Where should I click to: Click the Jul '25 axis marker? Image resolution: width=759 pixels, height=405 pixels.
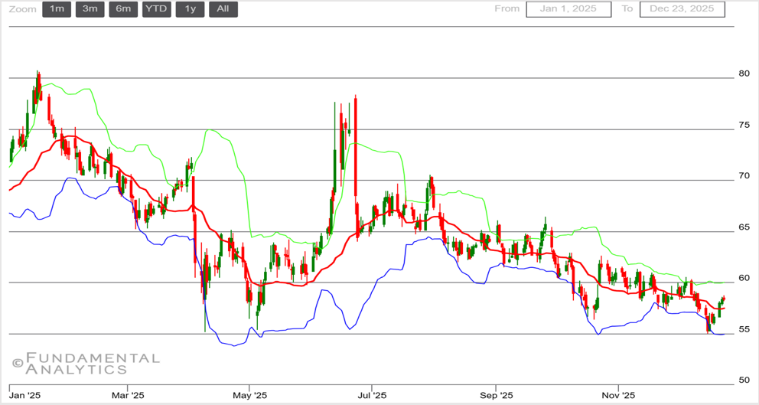coord(373,396)
